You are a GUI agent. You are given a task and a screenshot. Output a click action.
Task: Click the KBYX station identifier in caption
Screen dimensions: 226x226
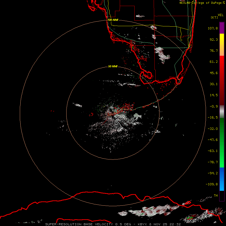click(142, 224)
